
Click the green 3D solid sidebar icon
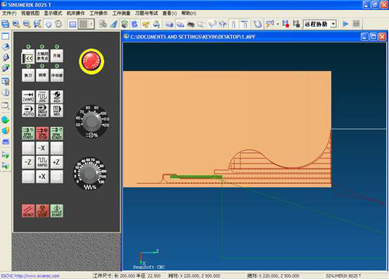tap(6, 120)
